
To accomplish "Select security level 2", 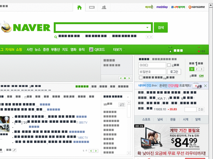I will tap(197, 69).
